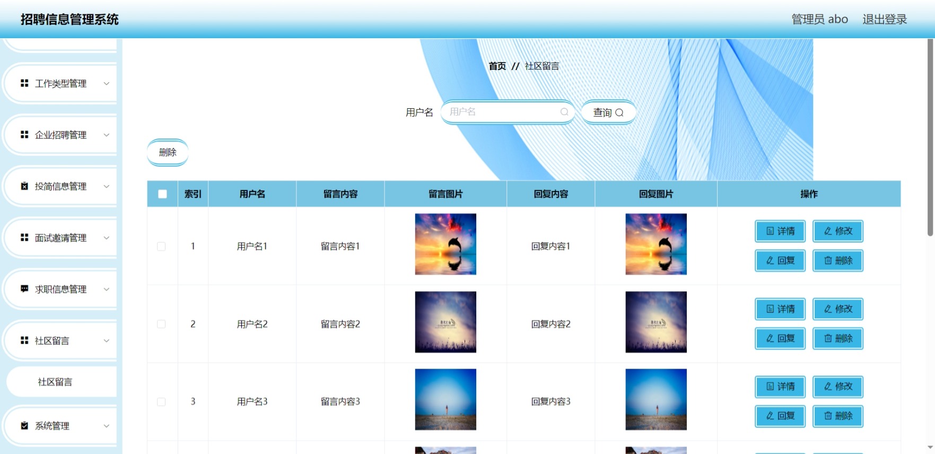The width and height of the screenshot is (935, 454).
Task: Toggle select-all checkbox in table header
Action: click(x=162, y=194)
